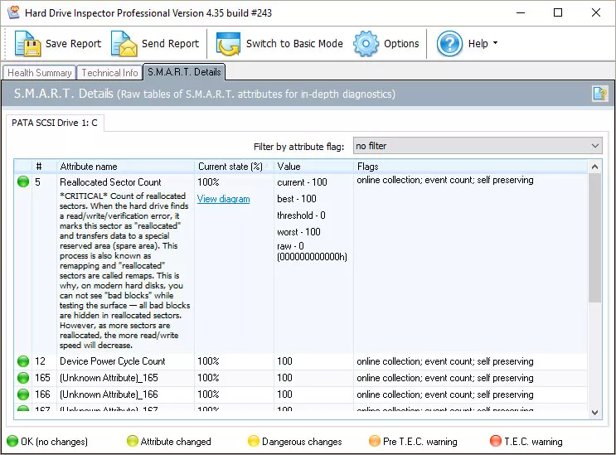Image resolution: width=616 pixels, height=455 pixels.
Task: Select the Device Power Cycle Count row
Action: coord(300,361)
